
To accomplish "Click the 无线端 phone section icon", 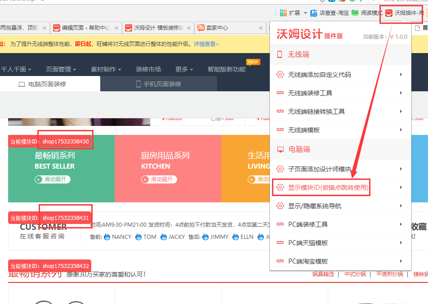I will (280, 54).
